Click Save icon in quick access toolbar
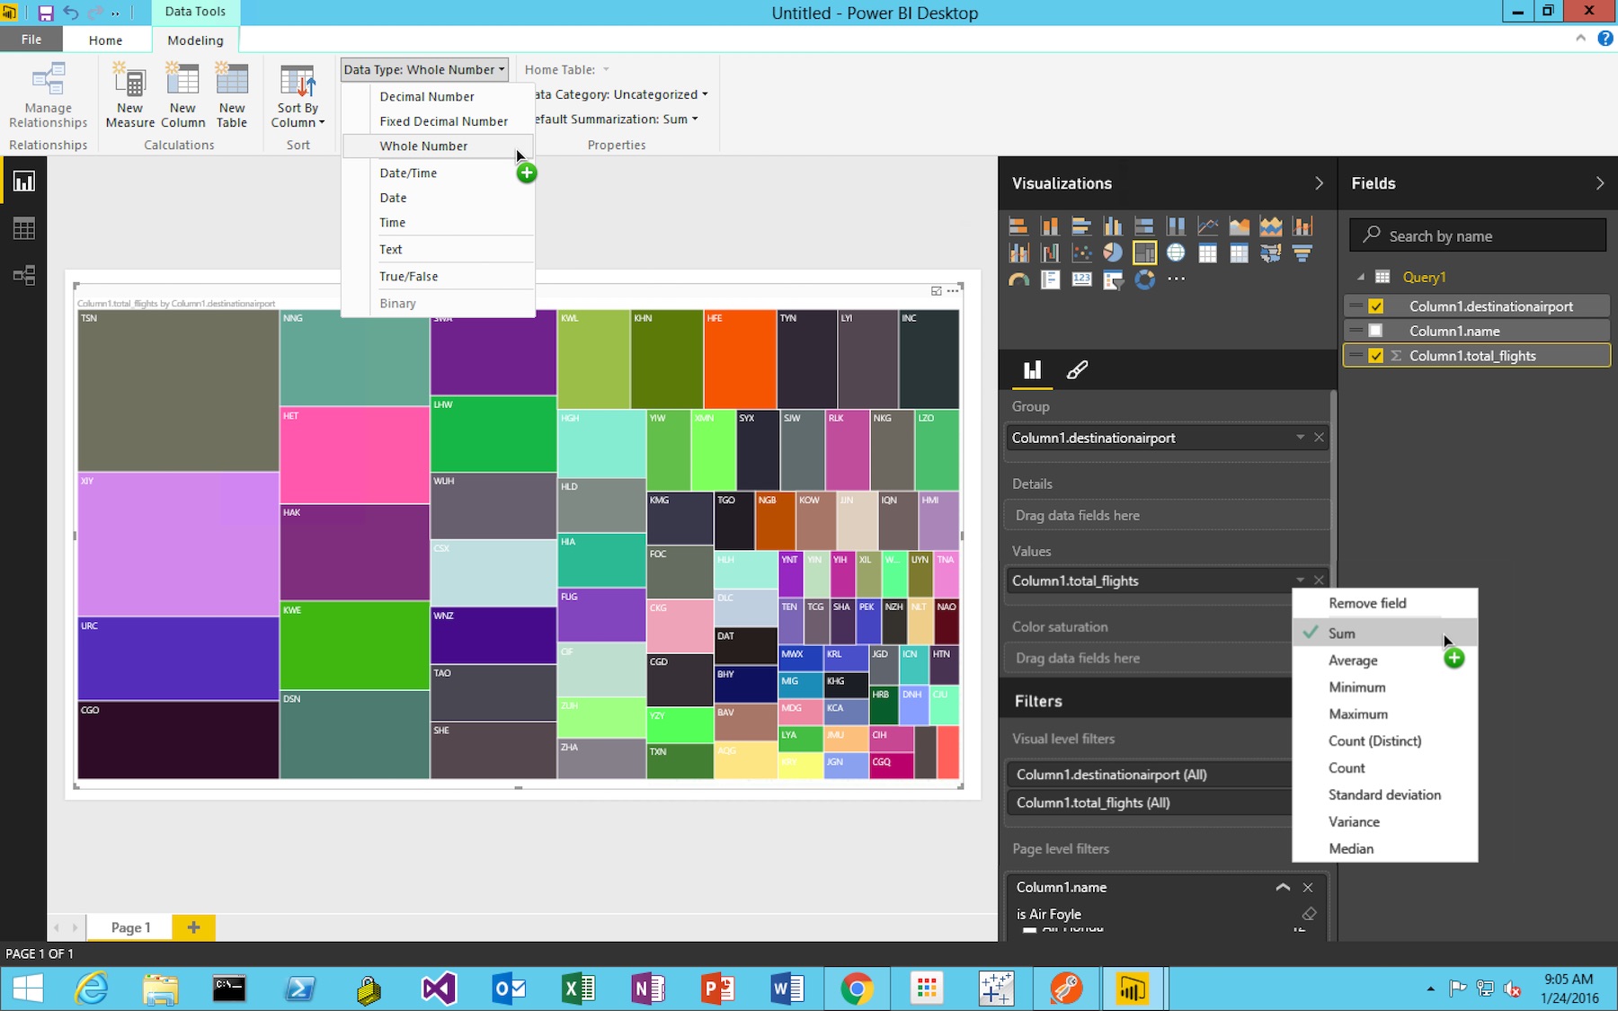The height and width of the screenshot is (1011, 1618). coord(45,13)
